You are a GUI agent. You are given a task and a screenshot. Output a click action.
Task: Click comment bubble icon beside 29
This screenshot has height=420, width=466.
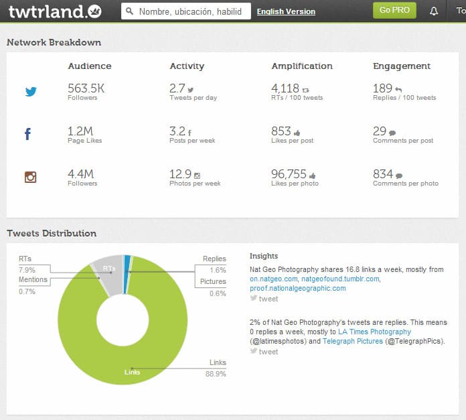(392, 133)
